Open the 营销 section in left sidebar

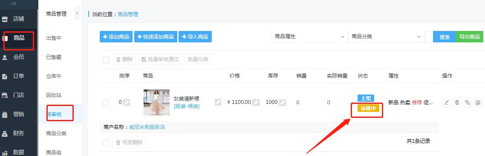[19, 114]
